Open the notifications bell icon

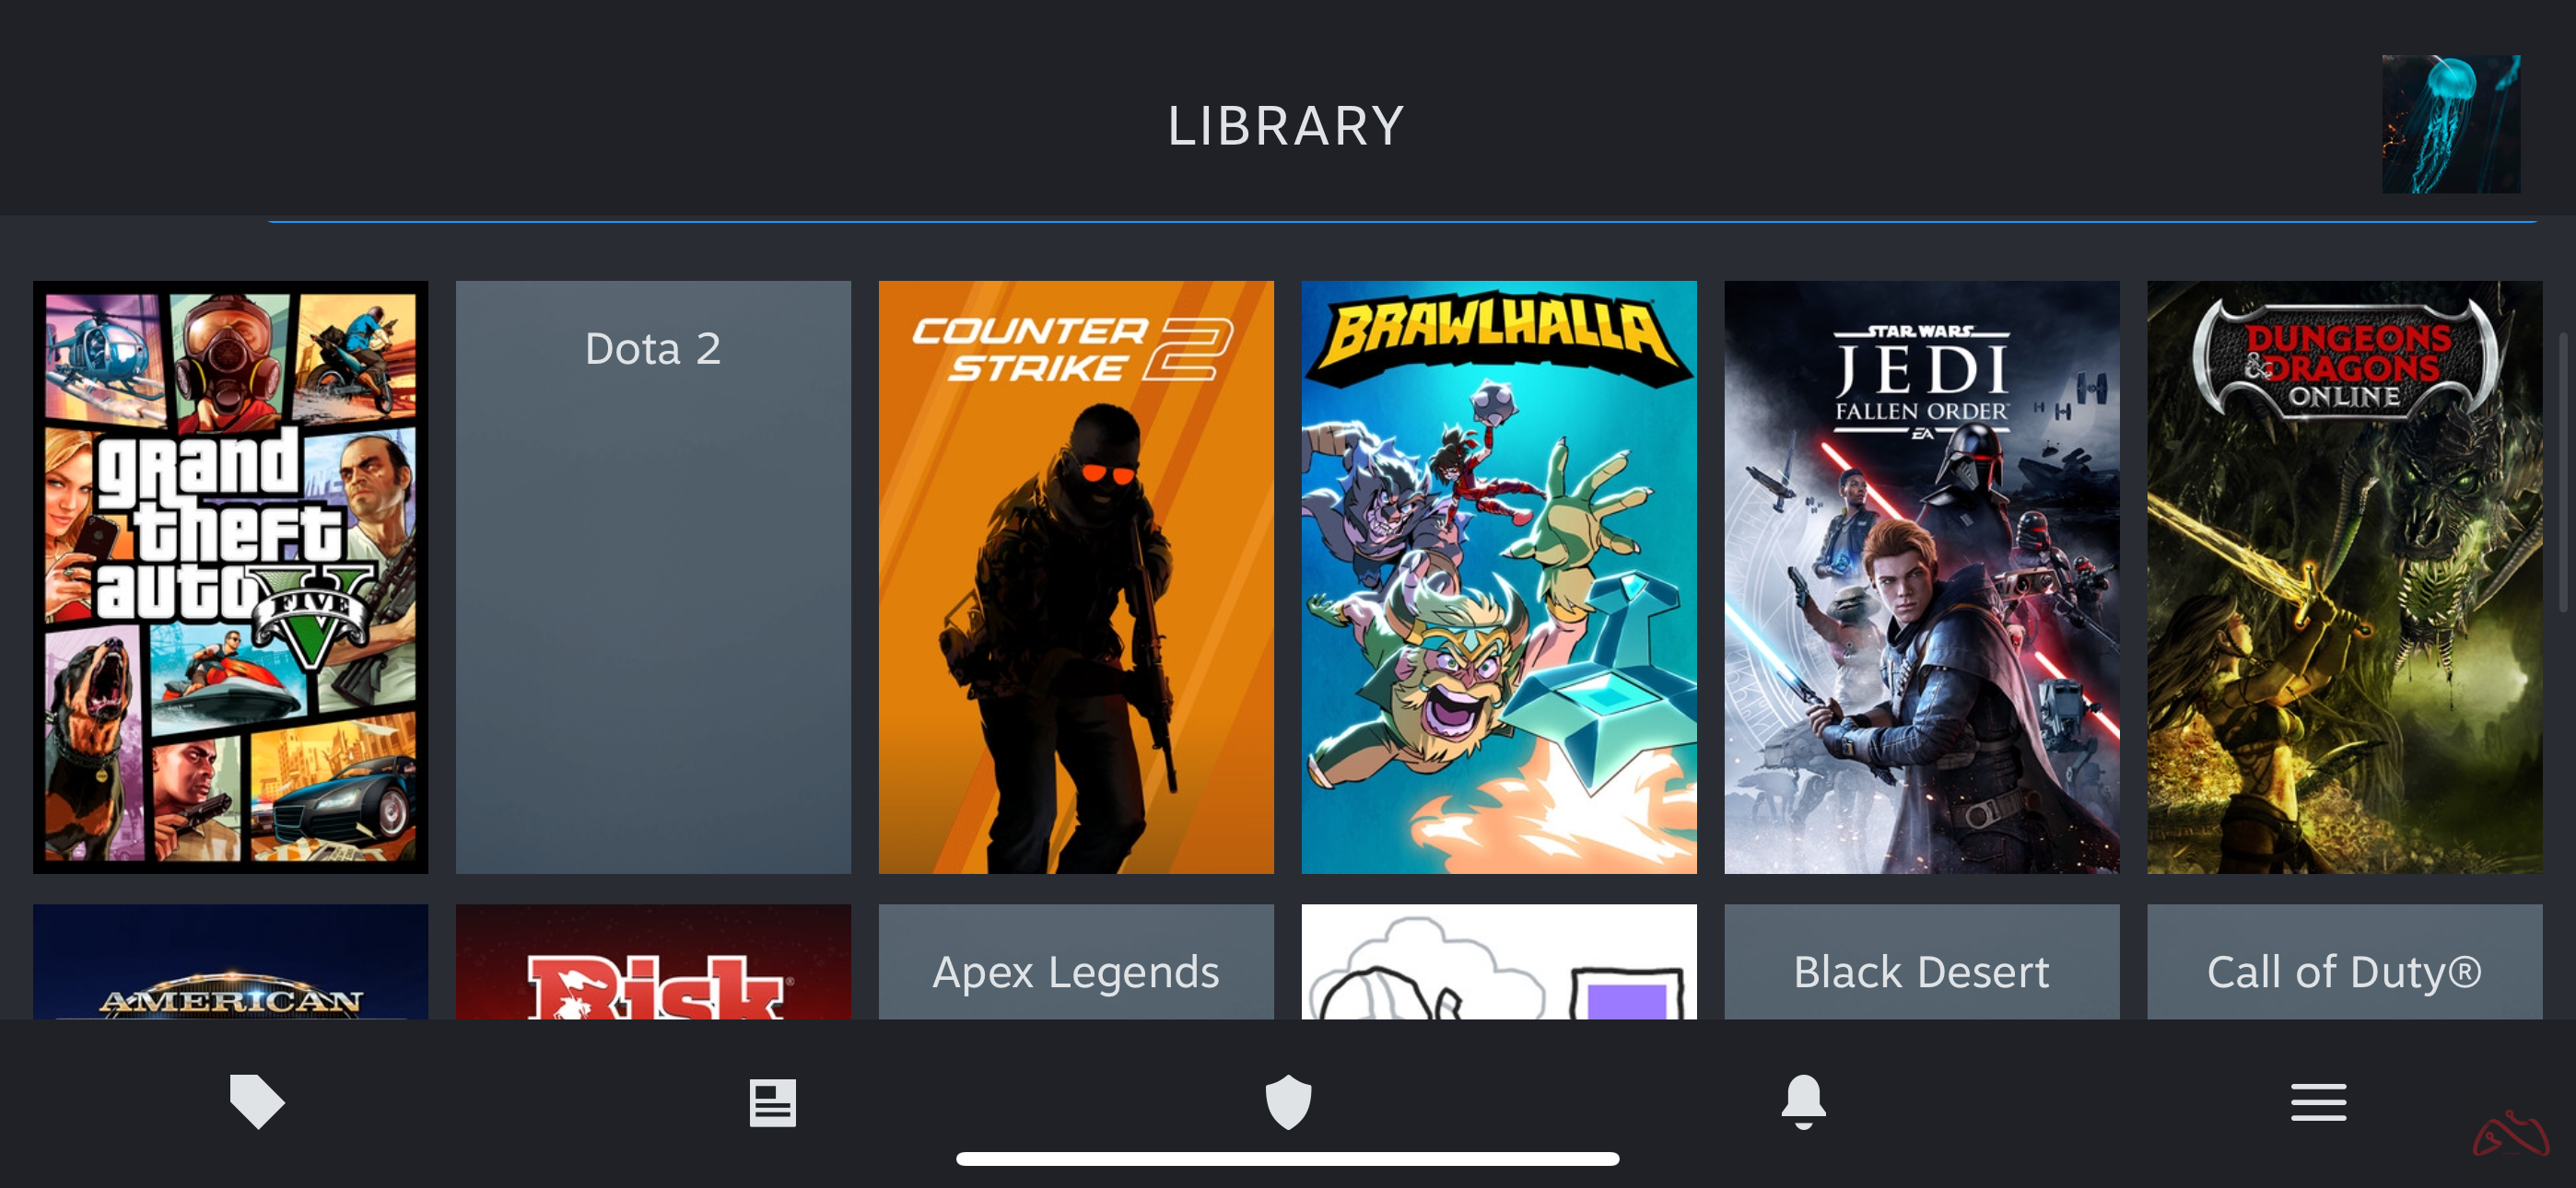point(1803,1102)
